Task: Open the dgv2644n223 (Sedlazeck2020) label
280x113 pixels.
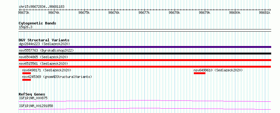Action: [x=44, y=44]
